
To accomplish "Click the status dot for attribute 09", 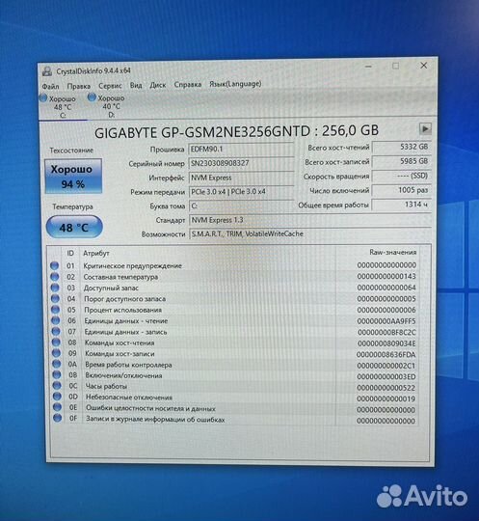I will point(57,353).
